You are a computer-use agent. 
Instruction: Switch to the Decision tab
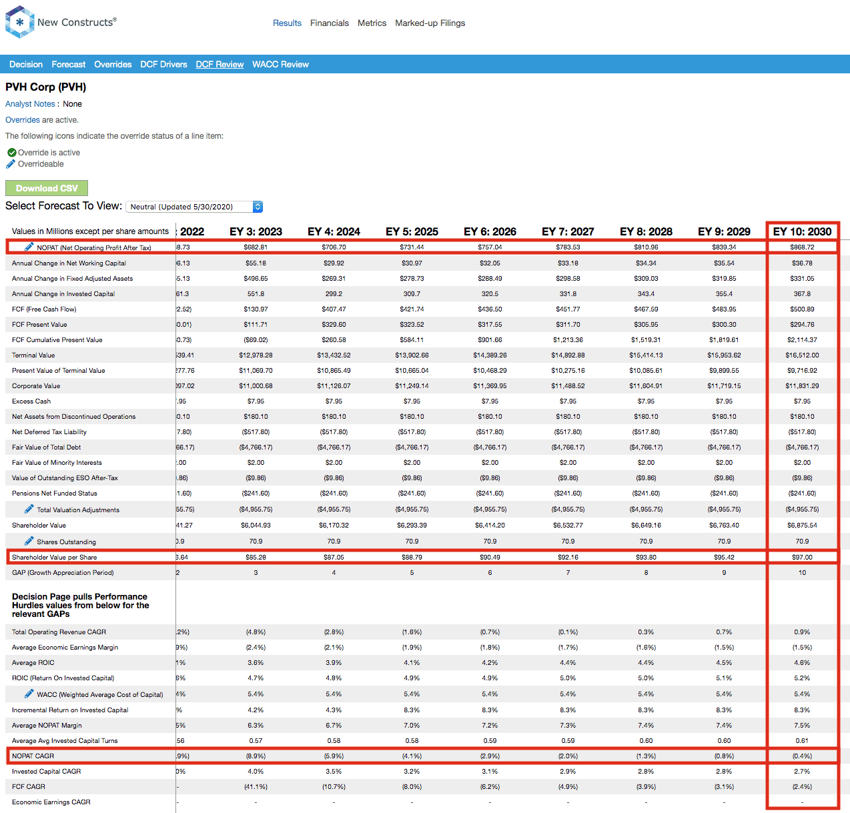point(26,65)
